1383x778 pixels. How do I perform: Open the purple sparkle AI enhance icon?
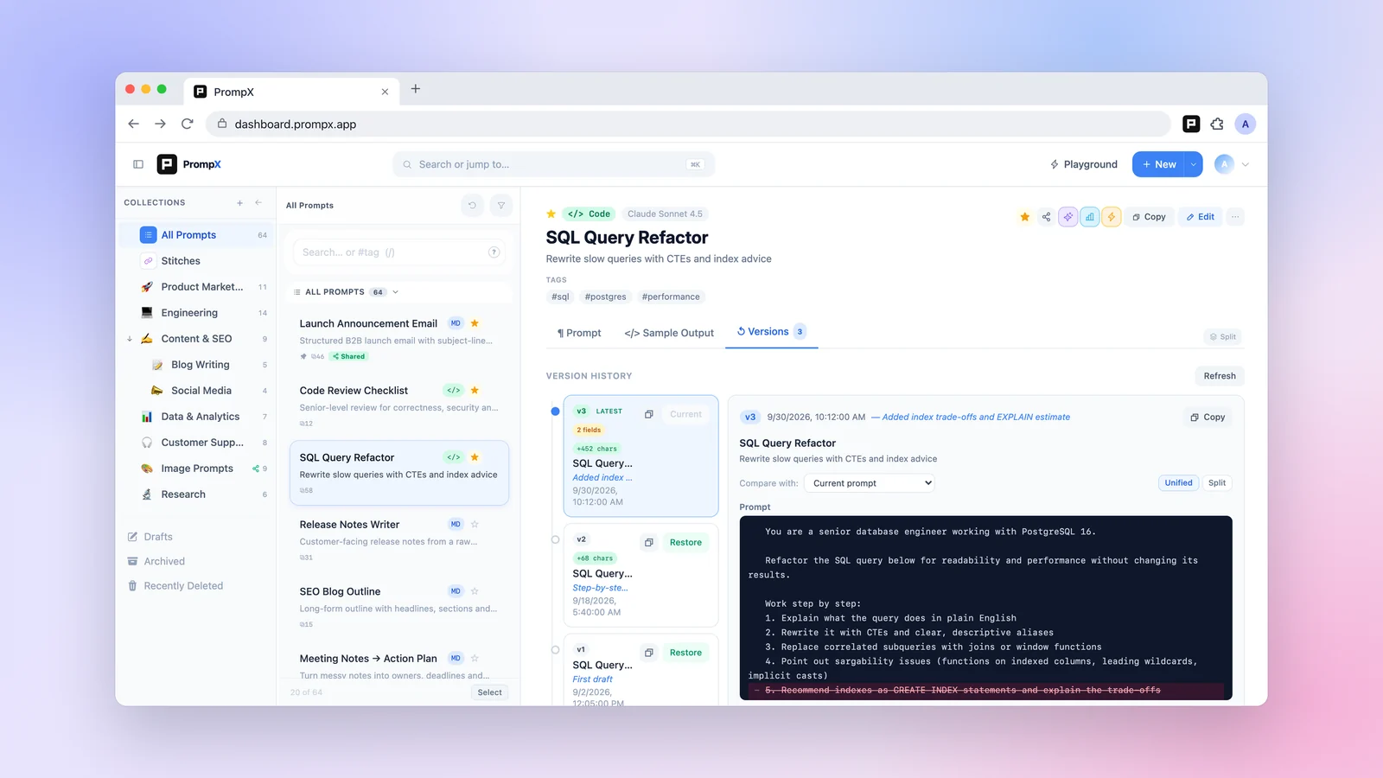point(1068,217)
